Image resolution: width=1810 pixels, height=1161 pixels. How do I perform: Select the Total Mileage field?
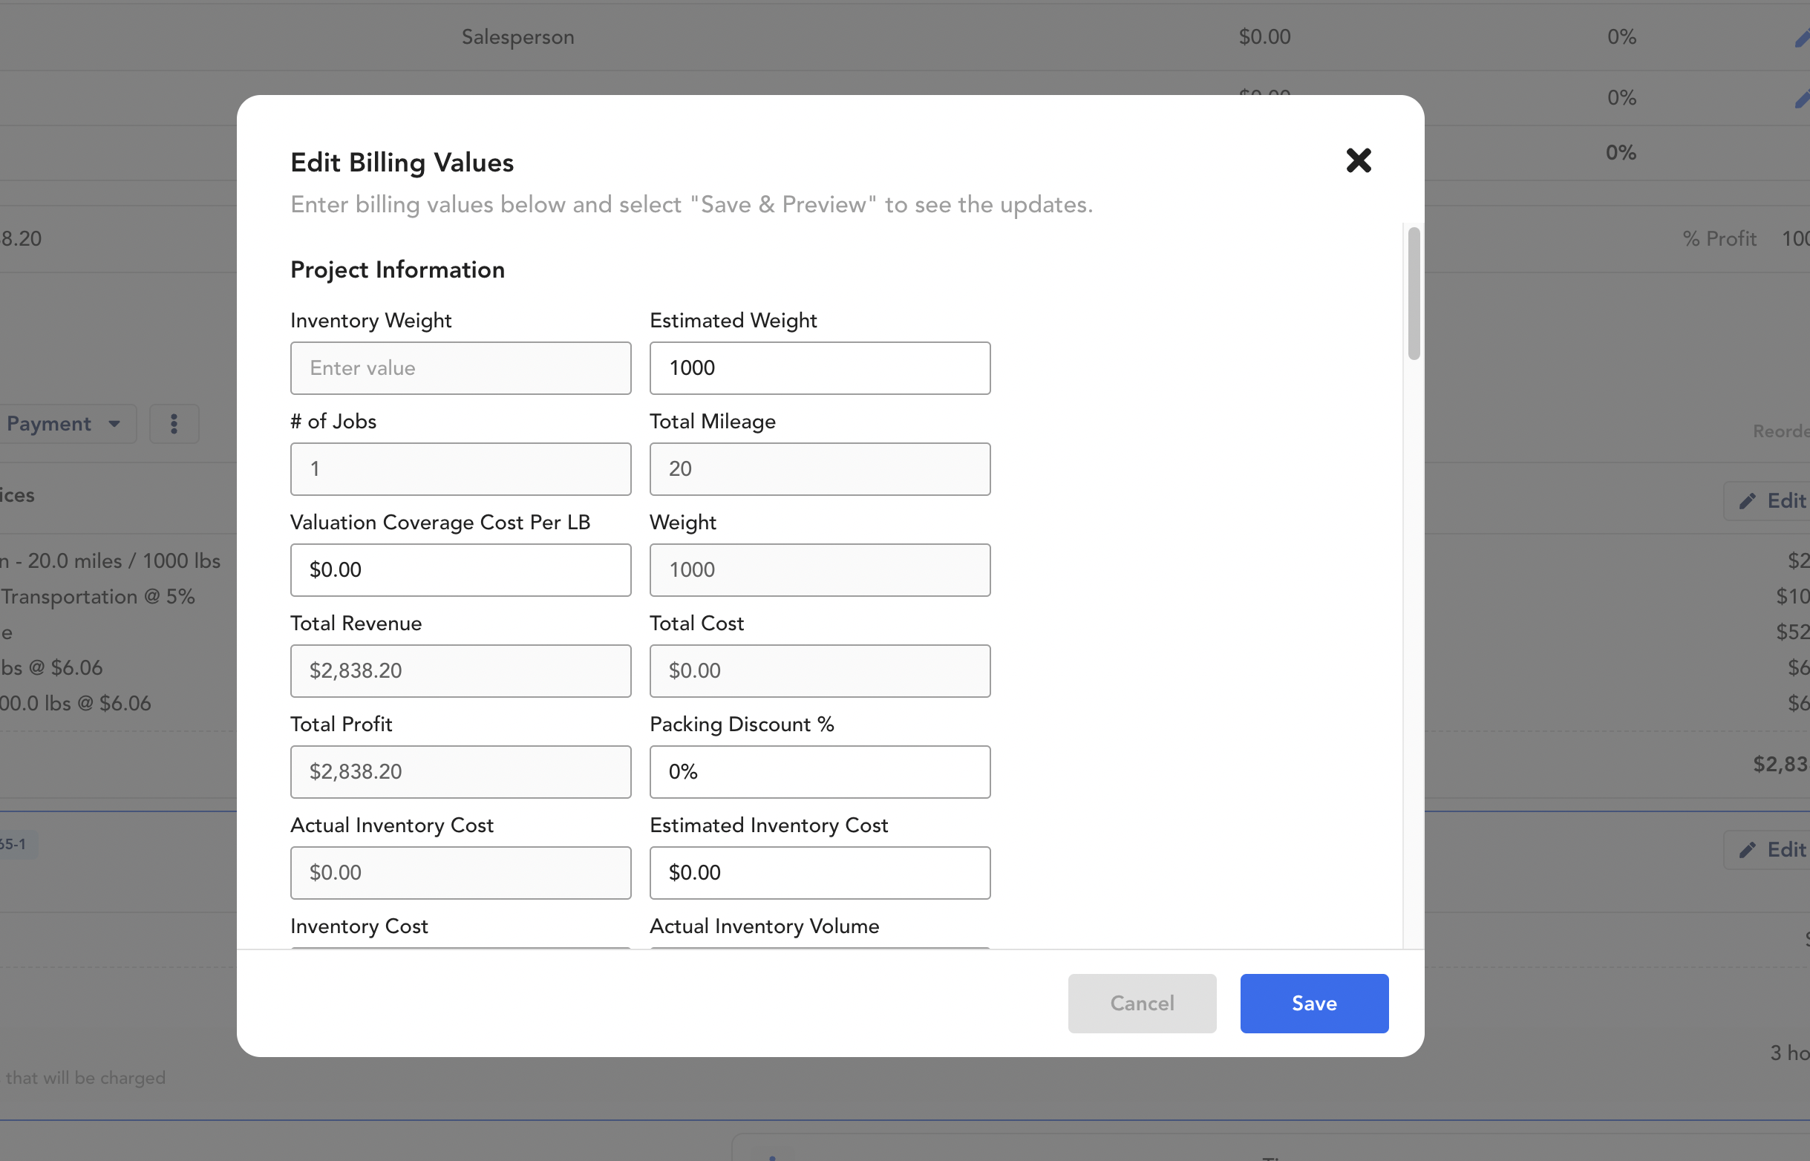tap(820, 469)
